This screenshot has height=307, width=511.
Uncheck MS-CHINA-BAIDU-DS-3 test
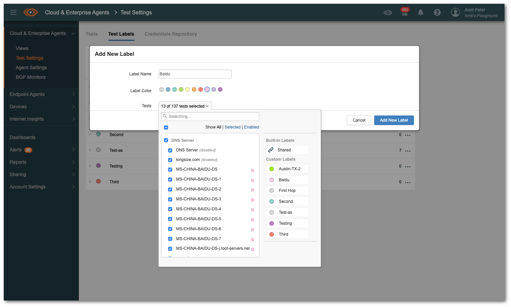pos(170,199)
